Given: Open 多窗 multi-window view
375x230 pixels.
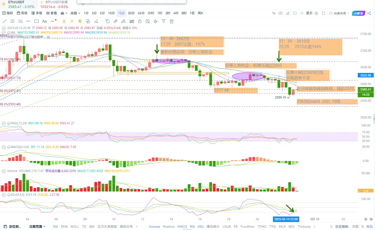Looking at the screenshot, I should click(x=37, y=13).
